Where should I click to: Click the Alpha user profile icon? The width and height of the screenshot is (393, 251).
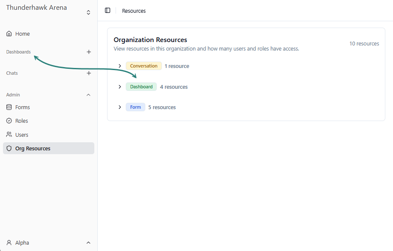point(9,243)
